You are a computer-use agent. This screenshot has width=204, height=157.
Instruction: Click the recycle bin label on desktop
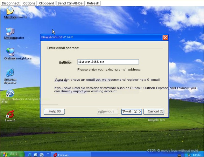coord(156,120)
